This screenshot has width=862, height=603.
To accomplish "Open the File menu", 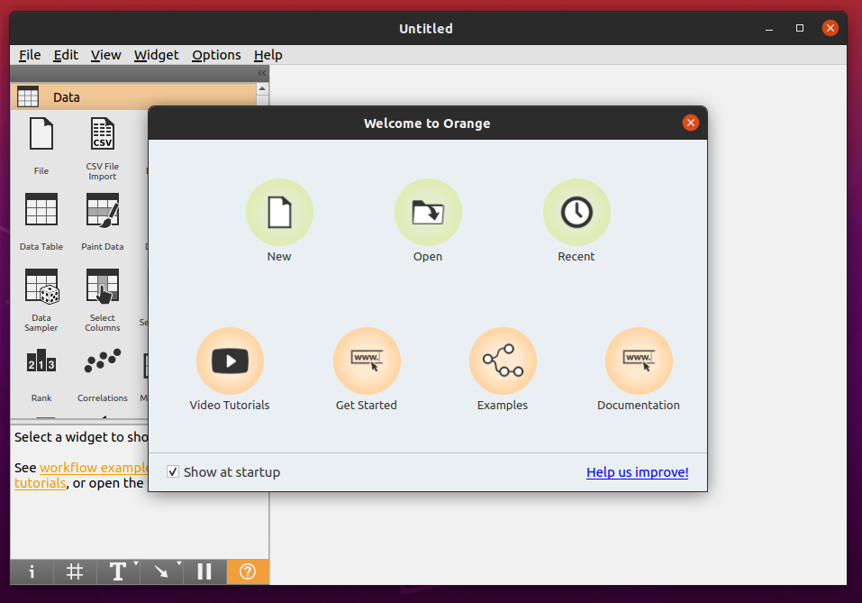I will click(x=30, y=55).
